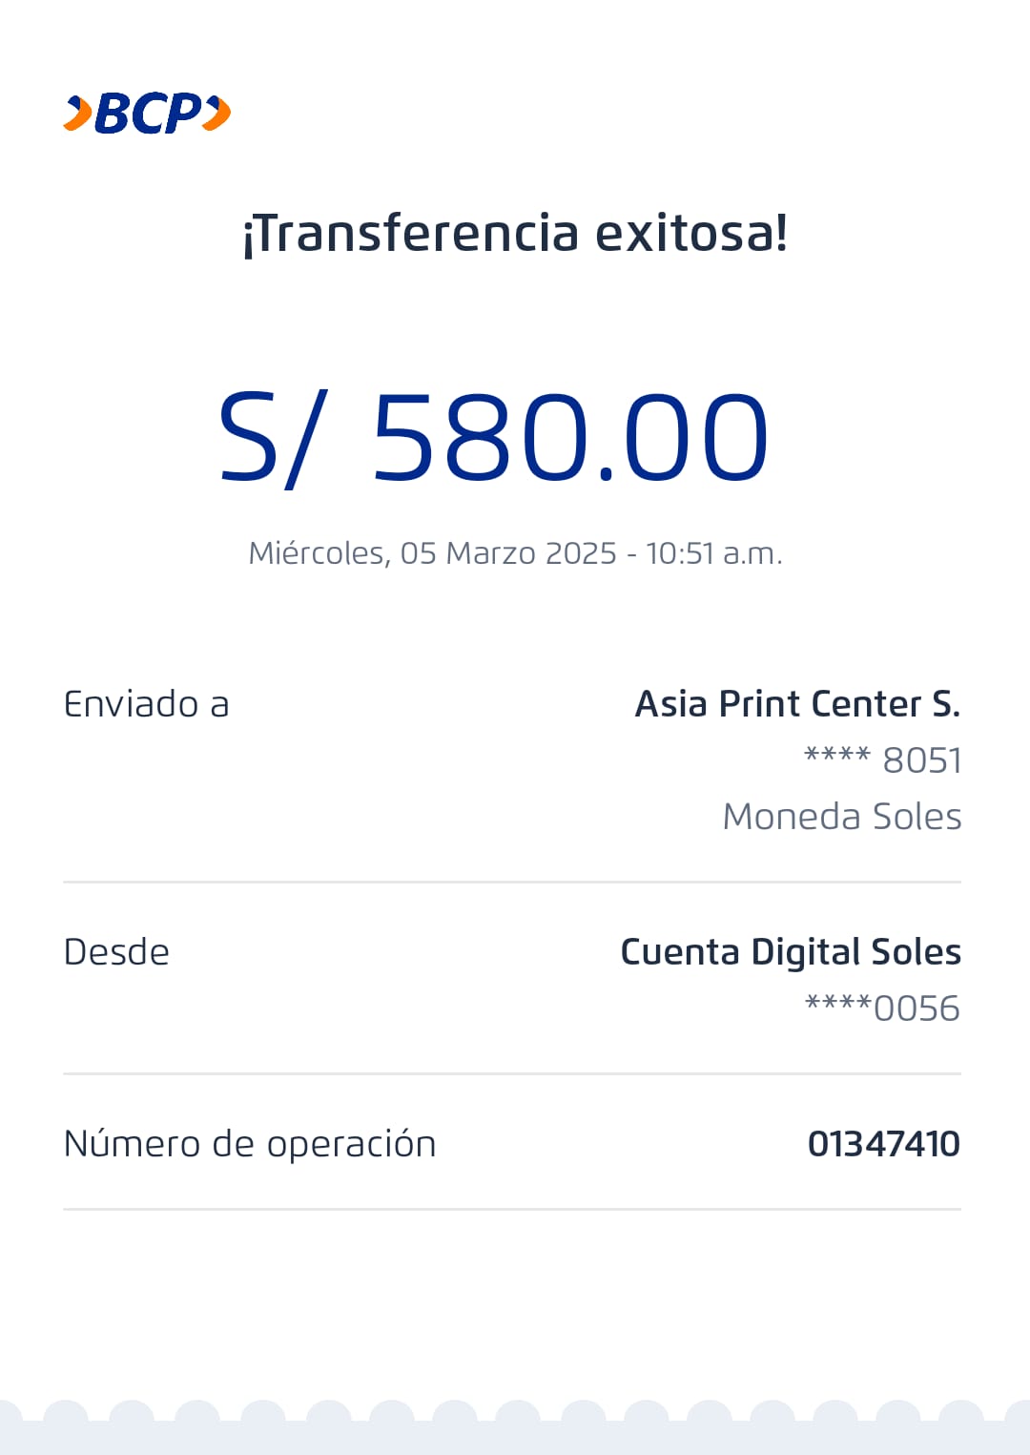Click the orange chevron left of BCP
Screen dimensions: 1030x1455
point(78,114)
